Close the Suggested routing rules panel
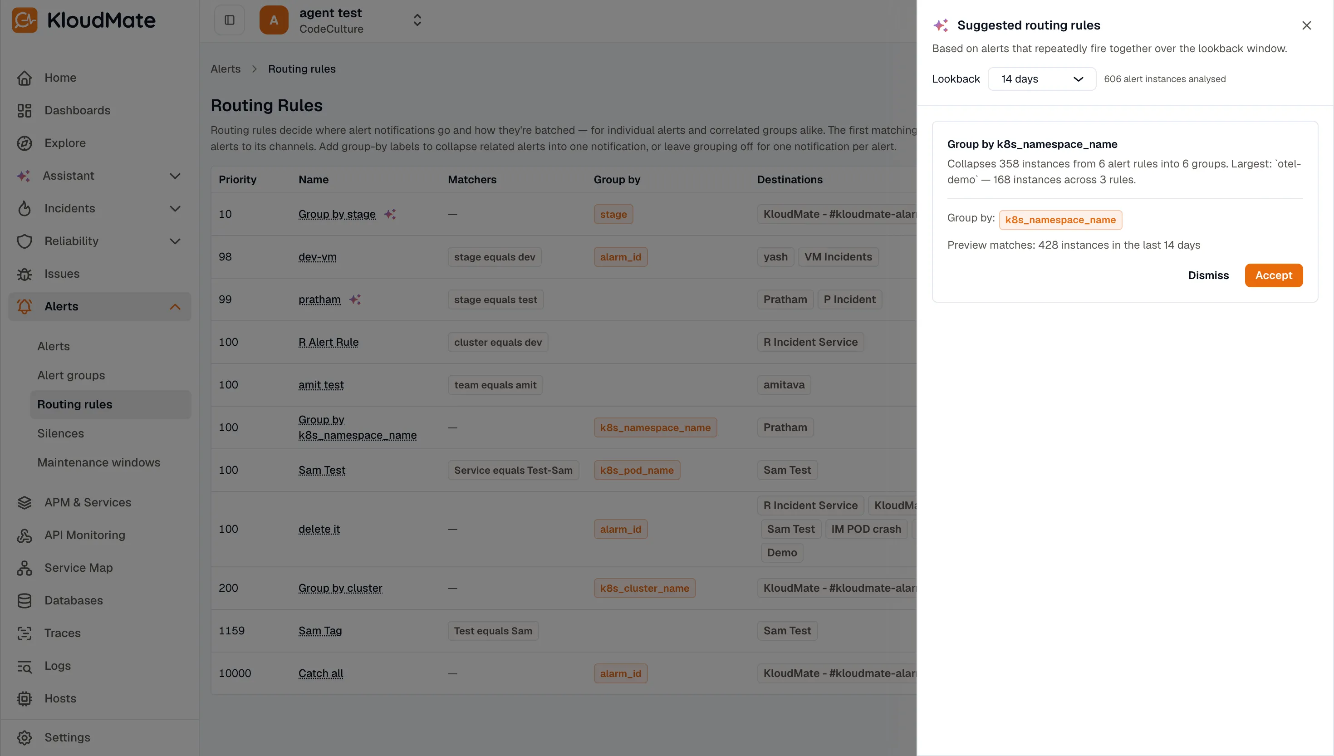This screenshot has width=1334, height=756. click(x=1306, y=25)
